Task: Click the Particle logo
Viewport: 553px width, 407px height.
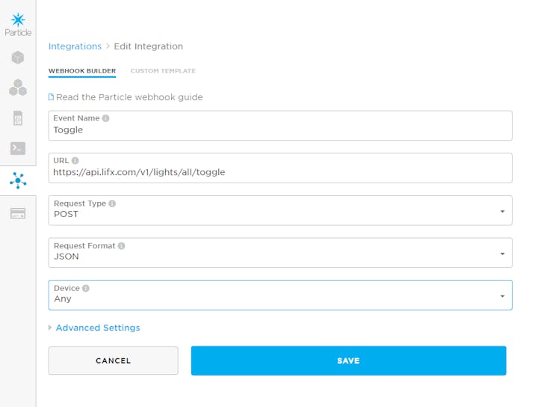Action: (x=18, y=25)
